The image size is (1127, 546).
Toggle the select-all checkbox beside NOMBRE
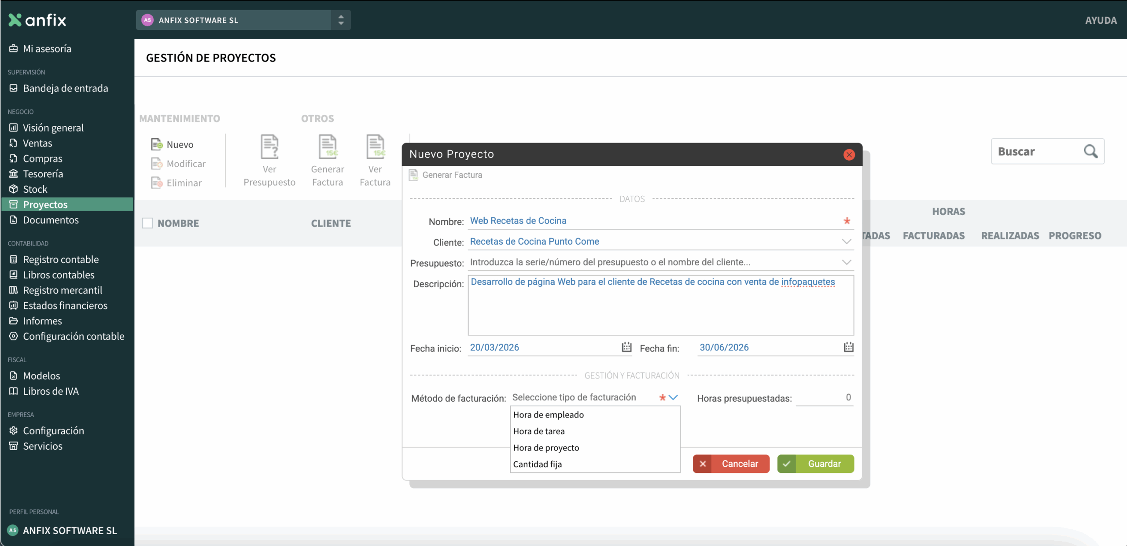[147, 223]
